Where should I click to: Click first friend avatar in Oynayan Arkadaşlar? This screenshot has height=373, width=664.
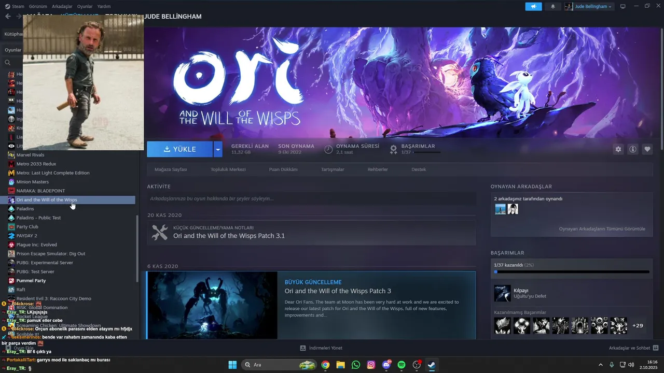(x=500, y=209)
